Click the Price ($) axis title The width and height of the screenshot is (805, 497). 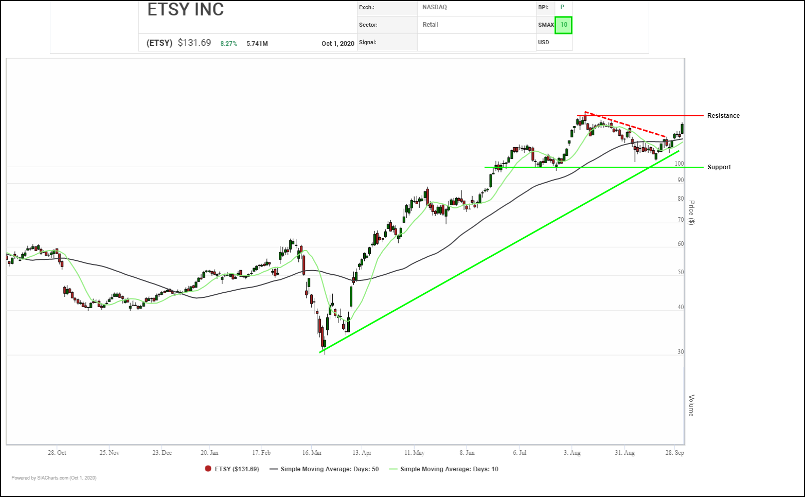click(691, 212)
